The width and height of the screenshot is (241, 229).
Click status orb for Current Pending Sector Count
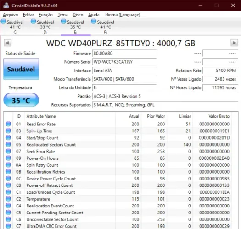(x=8, y=213)
